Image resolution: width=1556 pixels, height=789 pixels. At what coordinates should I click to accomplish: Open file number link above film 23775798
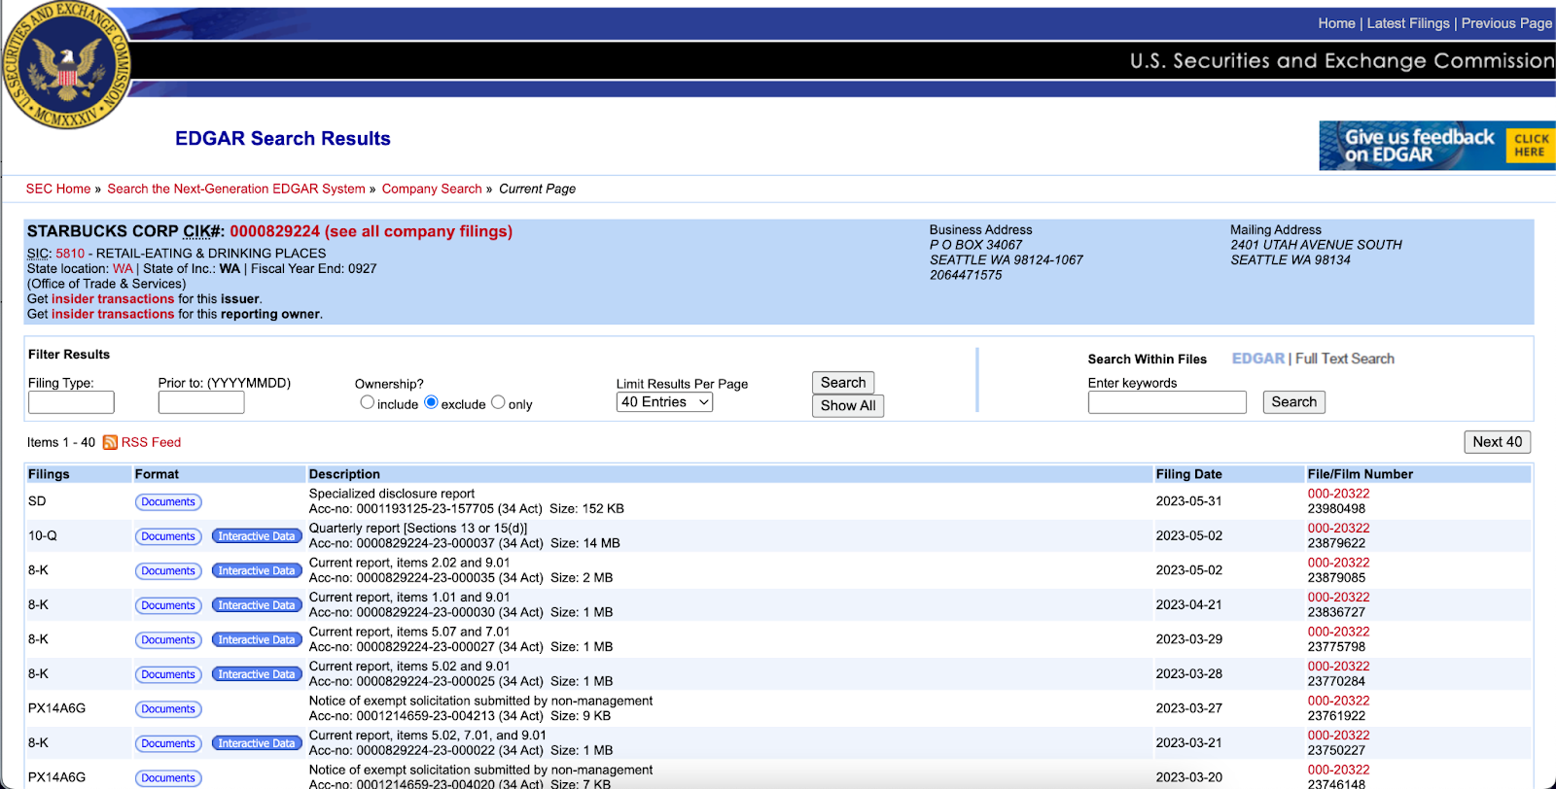pyautogui.click(x=1338, y=632)
